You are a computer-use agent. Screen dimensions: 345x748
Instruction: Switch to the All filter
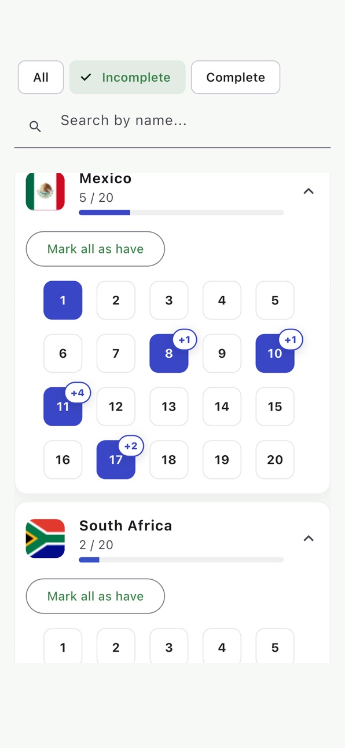coord(41,77)
